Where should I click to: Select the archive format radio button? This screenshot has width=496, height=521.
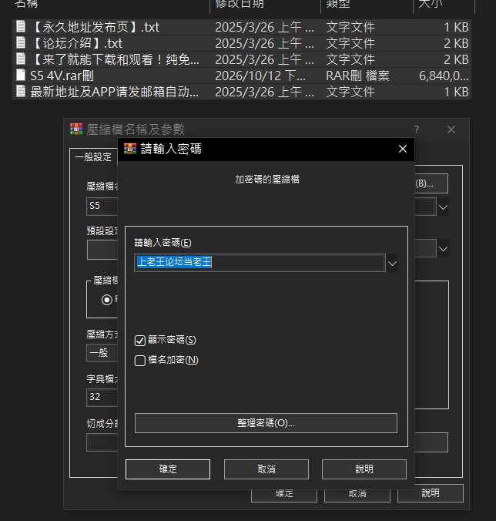point(107,300)
